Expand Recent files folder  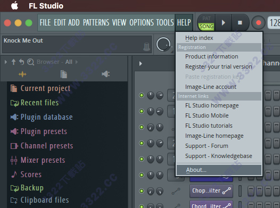point(35,103)
